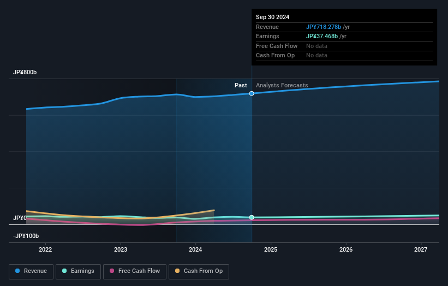448x286 pixels.
Task: Toggle the Free Cash Flow legend button
Action: point(135,271)
